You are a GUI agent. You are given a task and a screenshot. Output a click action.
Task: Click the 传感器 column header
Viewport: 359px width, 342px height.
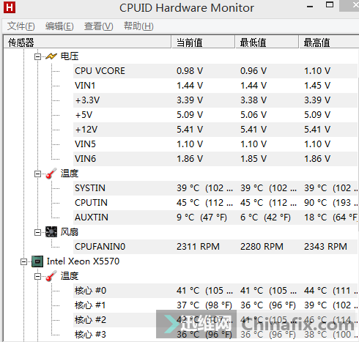87,42
